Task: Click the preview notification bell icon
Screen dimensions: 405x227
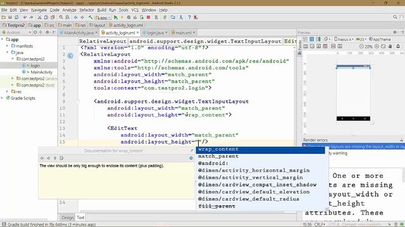Action: pyautogui.click(x=398, y=46)
